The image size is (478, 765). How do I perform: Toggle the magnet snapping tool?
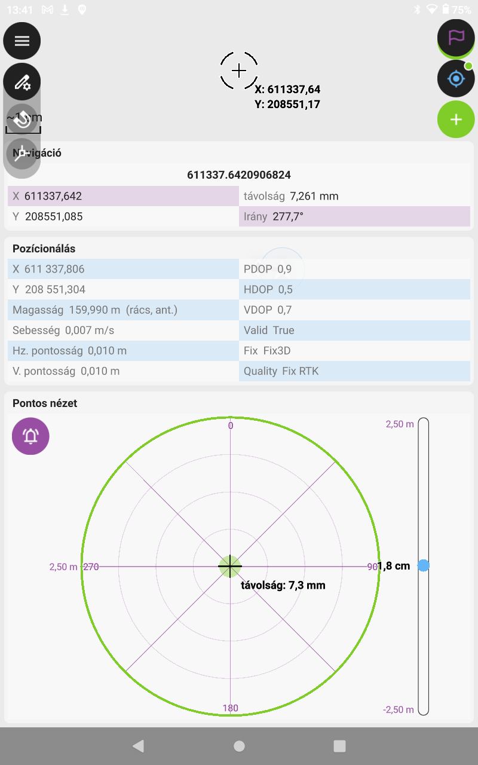(x=22, y=119)
